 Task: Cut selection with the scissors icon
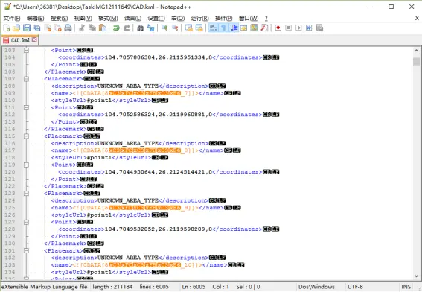coord(82,28)
